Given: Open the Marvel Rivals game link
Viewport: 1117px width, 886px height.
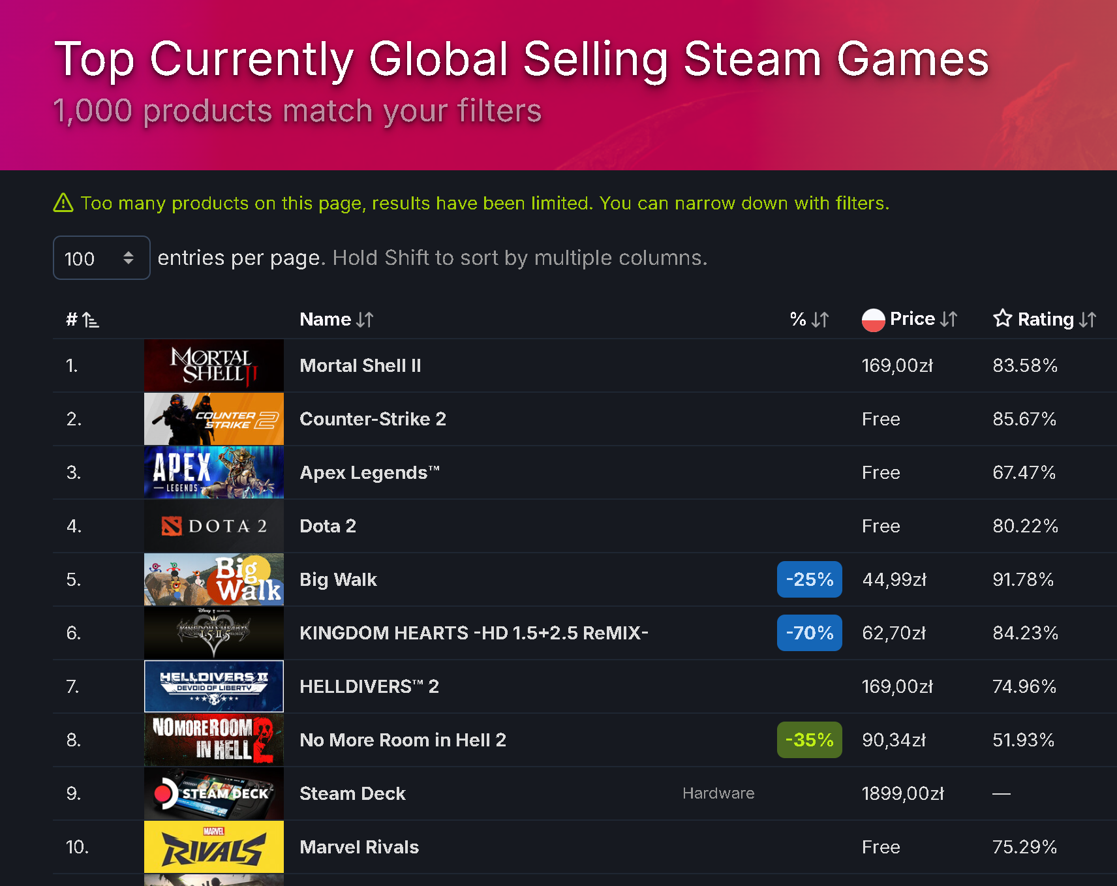Looking at the screenshot, I should (x=359, y=847).
